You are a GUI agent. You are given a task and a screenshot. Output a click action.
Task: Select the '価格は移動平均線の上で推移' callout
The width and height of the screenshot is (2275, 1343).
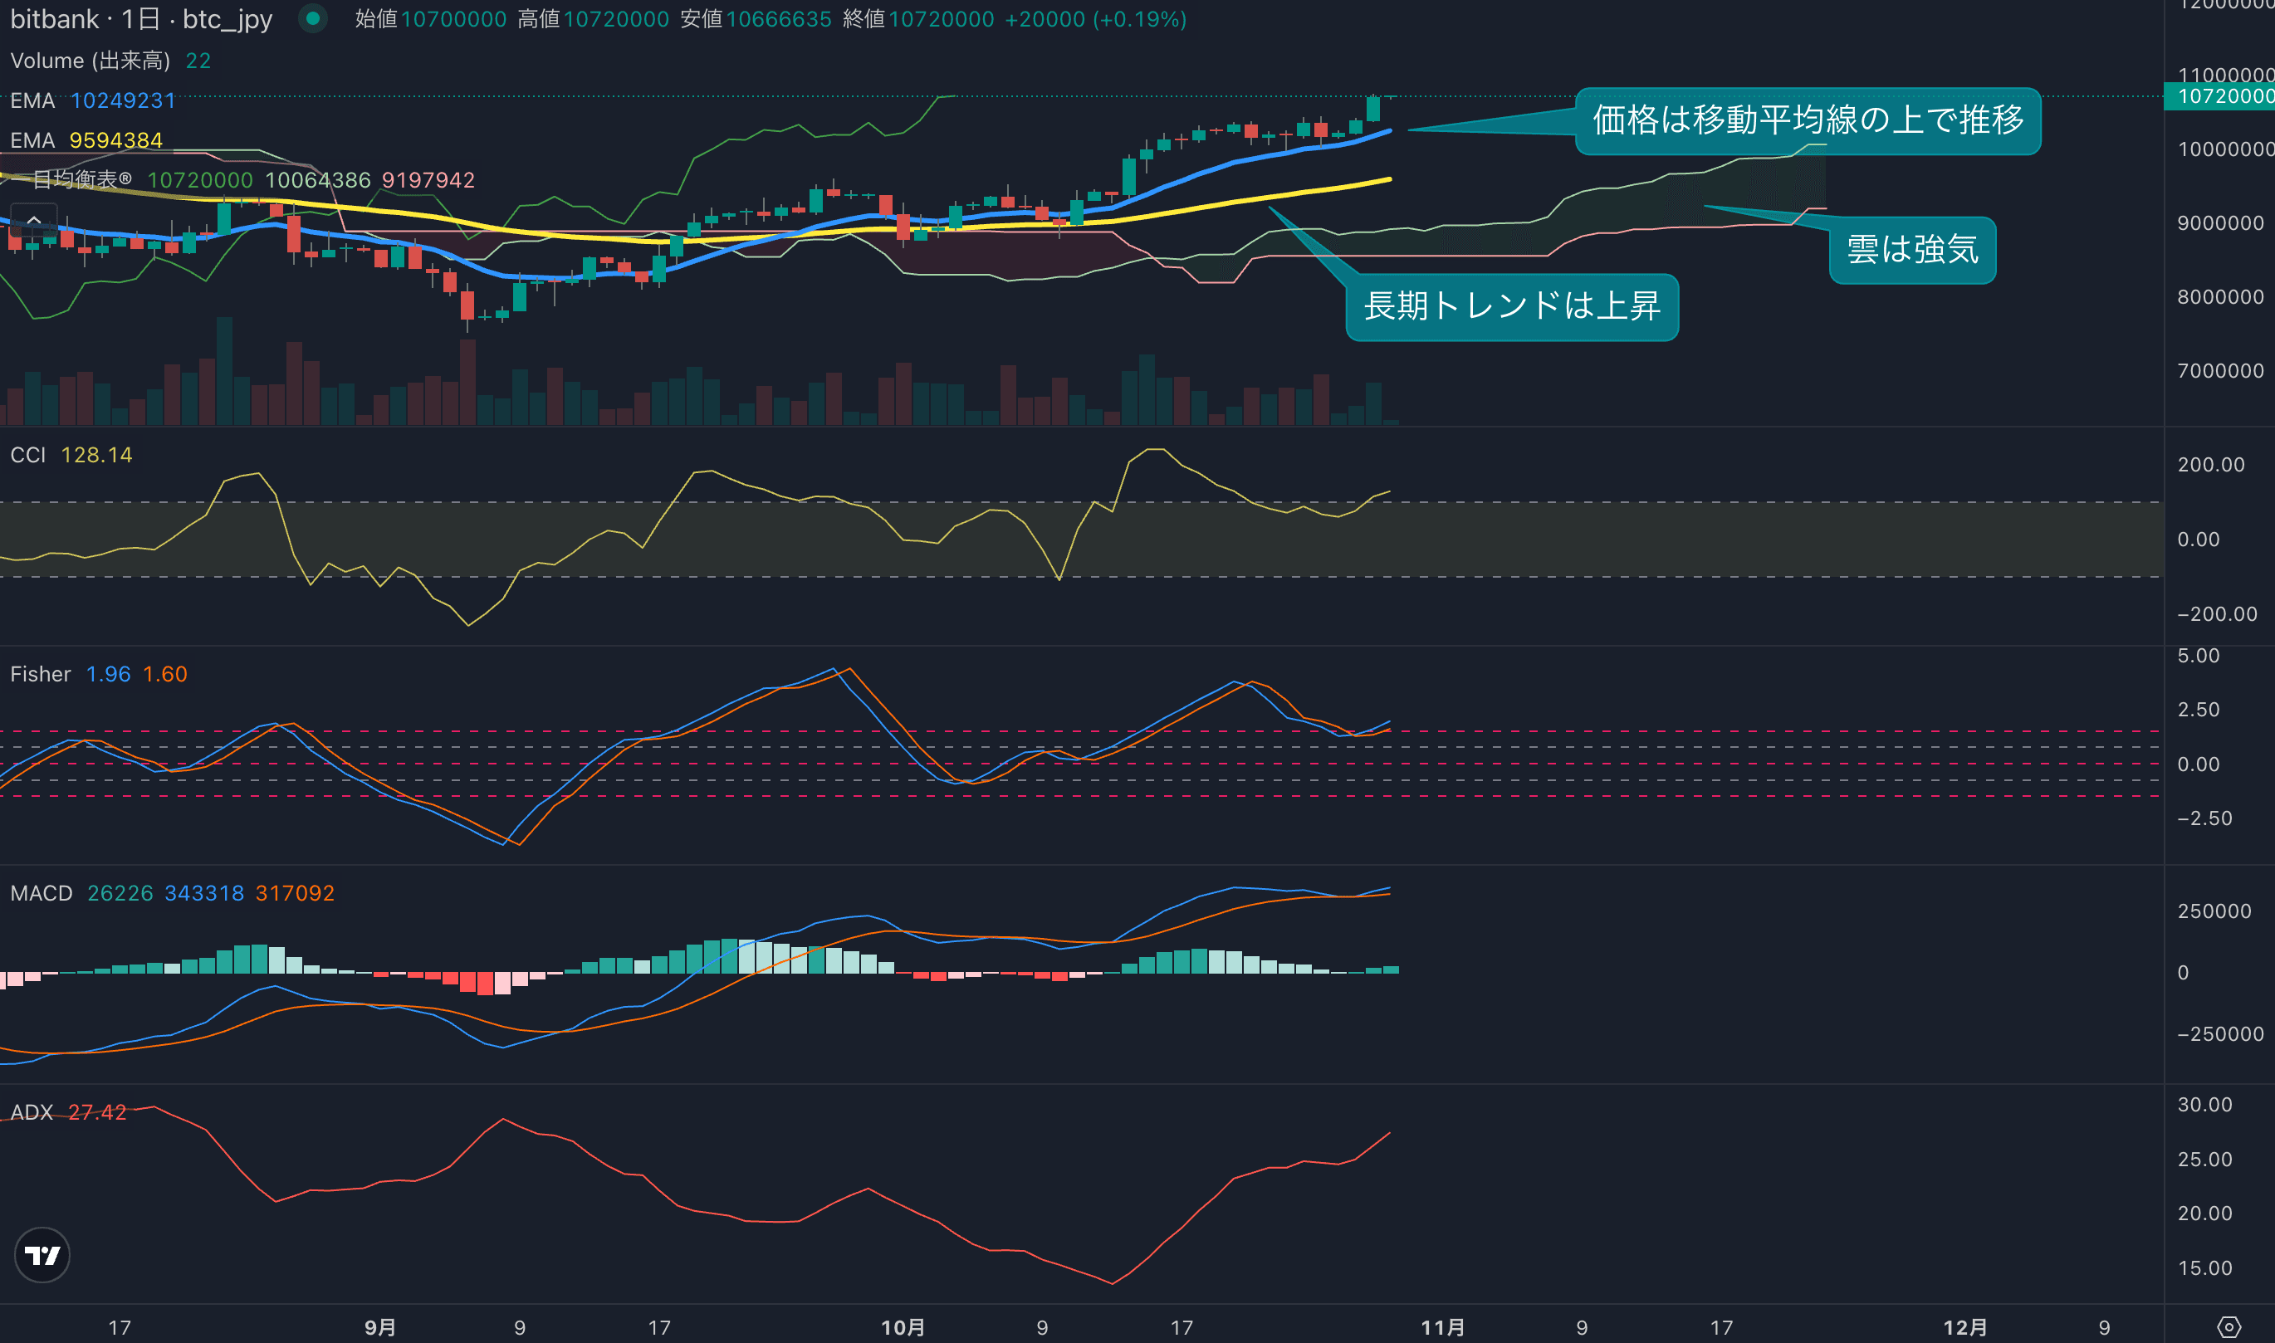tap(1807, 120)
